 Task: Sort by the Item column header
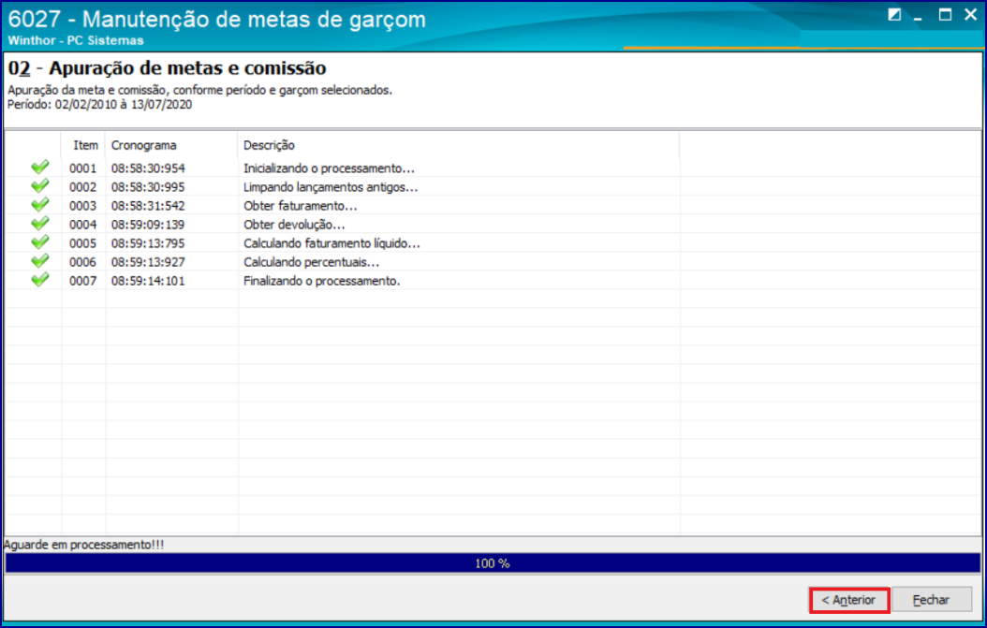pyautogui.click(x=83, y=145)
